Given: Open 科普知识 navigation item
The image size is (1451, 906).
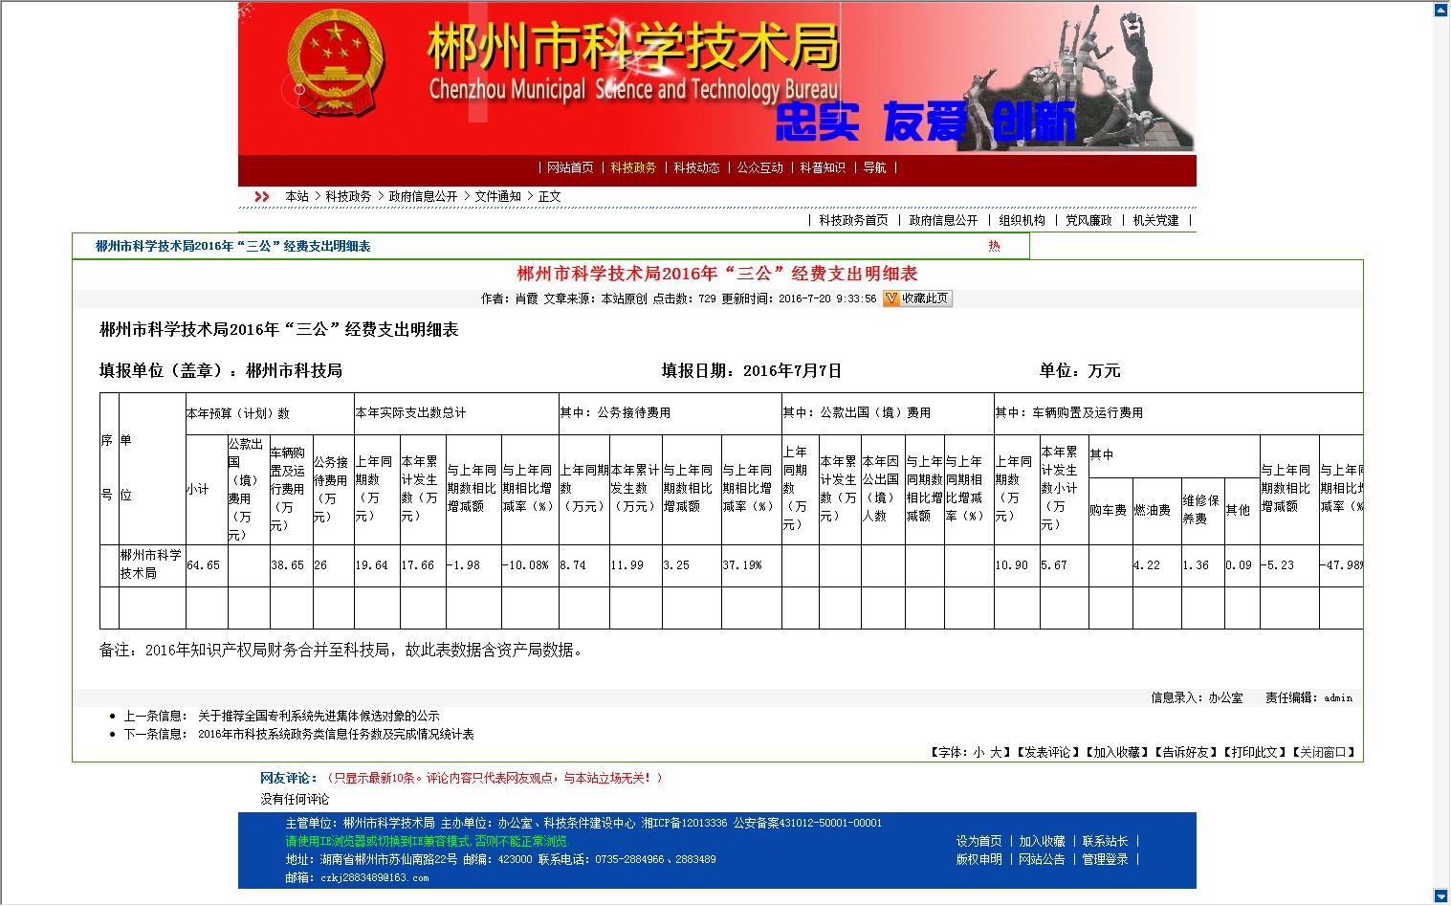Looking at the screenshot, I should click(823, 167).
